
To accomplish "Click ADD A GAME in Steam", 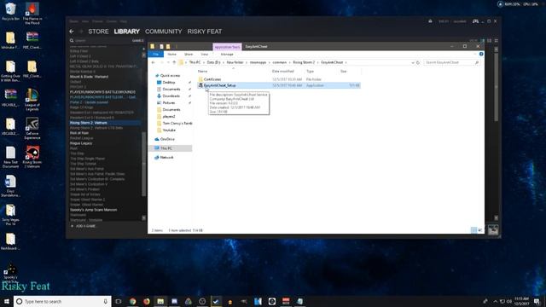I will (x=84, y=226).
